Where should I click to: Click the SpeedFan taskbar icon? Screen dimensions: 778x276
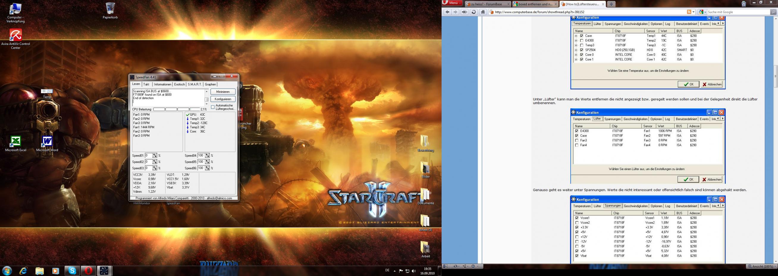tap(104, 271)
